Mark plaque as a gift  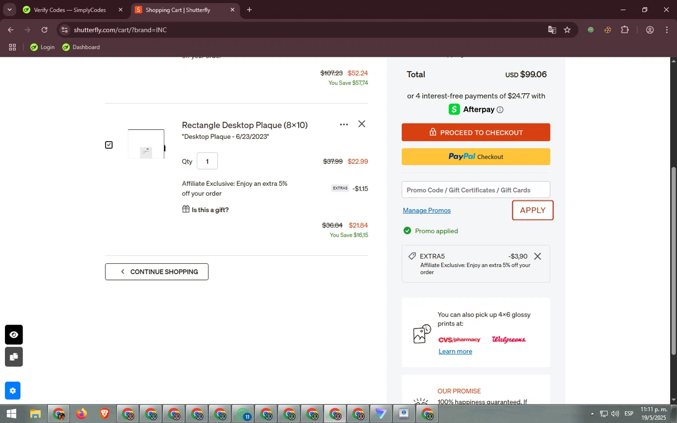pos(205,210)
